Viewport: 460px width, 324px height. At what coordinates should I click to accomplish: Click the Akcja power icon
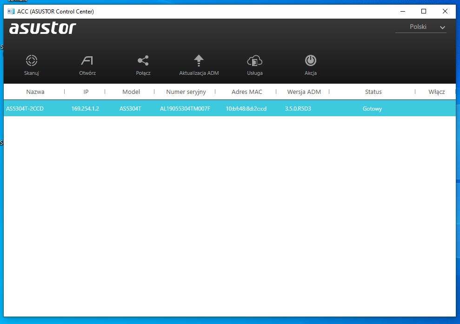(x=311, y=61)
